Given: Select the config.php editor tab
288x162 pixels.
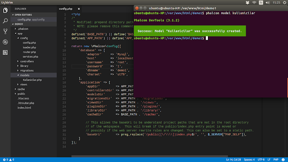Looking at the screenshot, I should click(x=66, y=9).
